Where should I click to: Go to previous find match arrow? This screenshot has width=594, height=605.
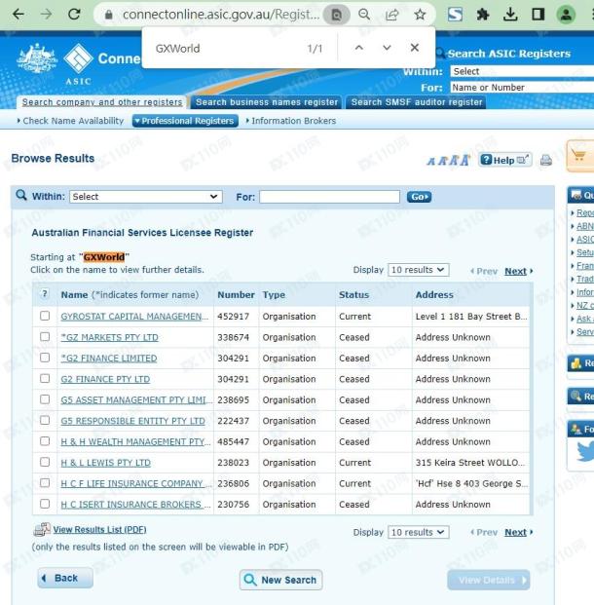tap(359, 48)
